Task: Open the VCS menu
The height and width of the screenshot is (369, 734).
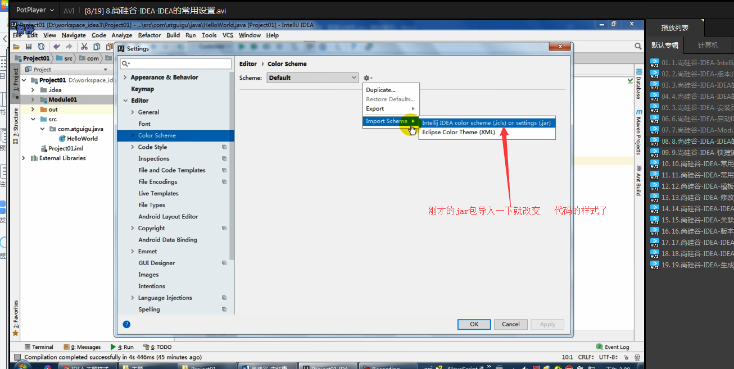Action: coord(228,35)
